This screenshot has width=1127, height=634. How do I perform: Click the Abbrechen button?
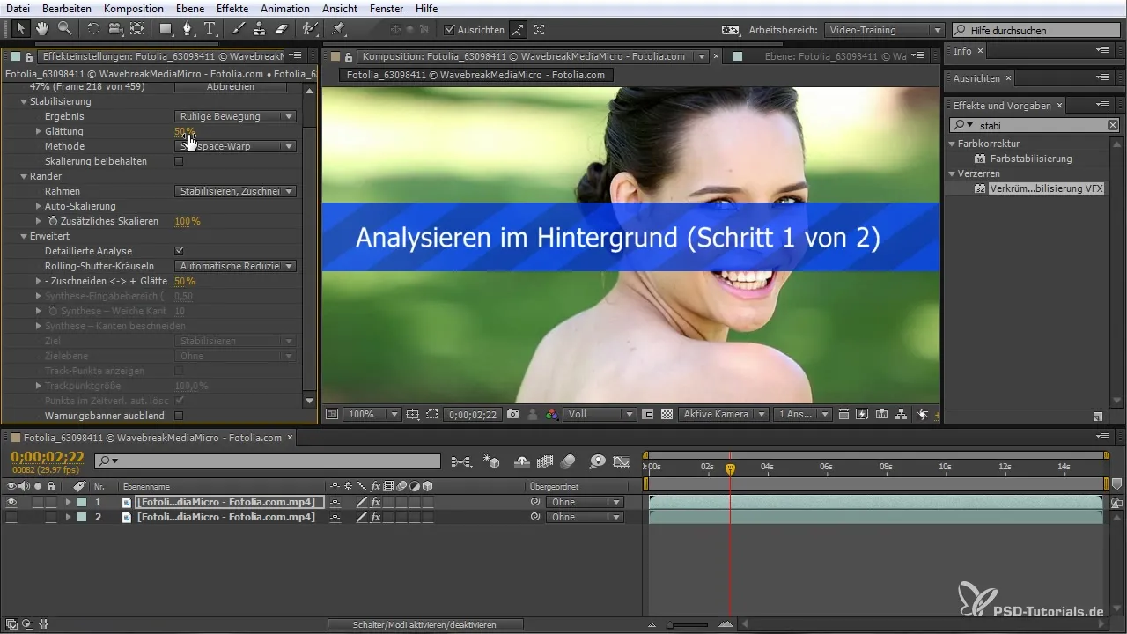(x=230, y=87)
